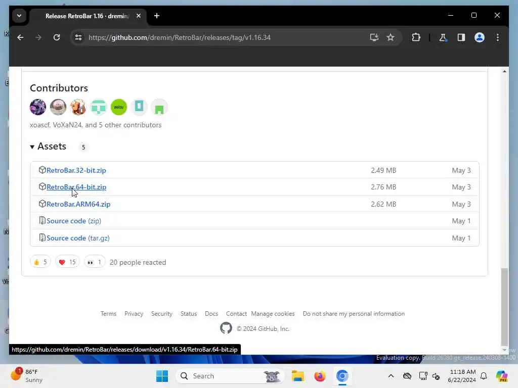The height and width of the screenshot is (388, 518).
Task: Click Manage cookies in the footer
Action: (x=273, y=314)
